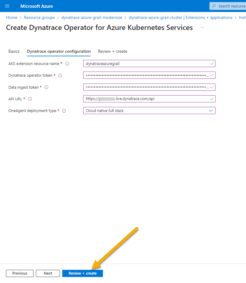Open the Review + create tab
The image size is (246, 283).
coord(113,52)
